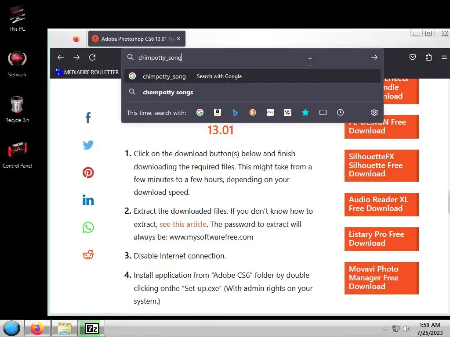Open search settings gear icon
This screenshot has height=337, width=450.
[374, 112]
